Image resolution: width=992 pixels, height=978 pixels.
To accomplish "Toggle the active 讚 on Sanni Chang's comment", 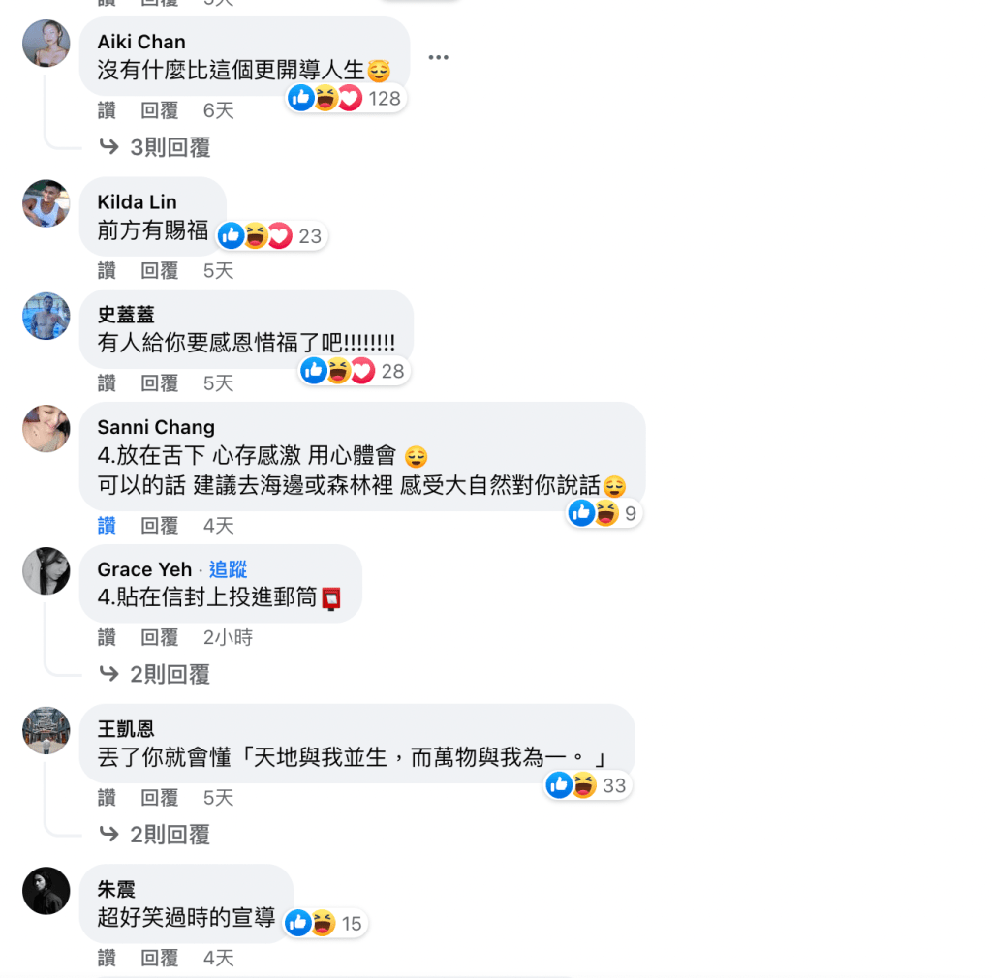I will (107, 526).
